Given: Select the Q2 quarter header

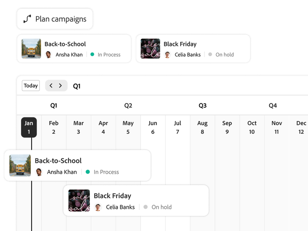Looking at the screenshot, I should [128, 105].
